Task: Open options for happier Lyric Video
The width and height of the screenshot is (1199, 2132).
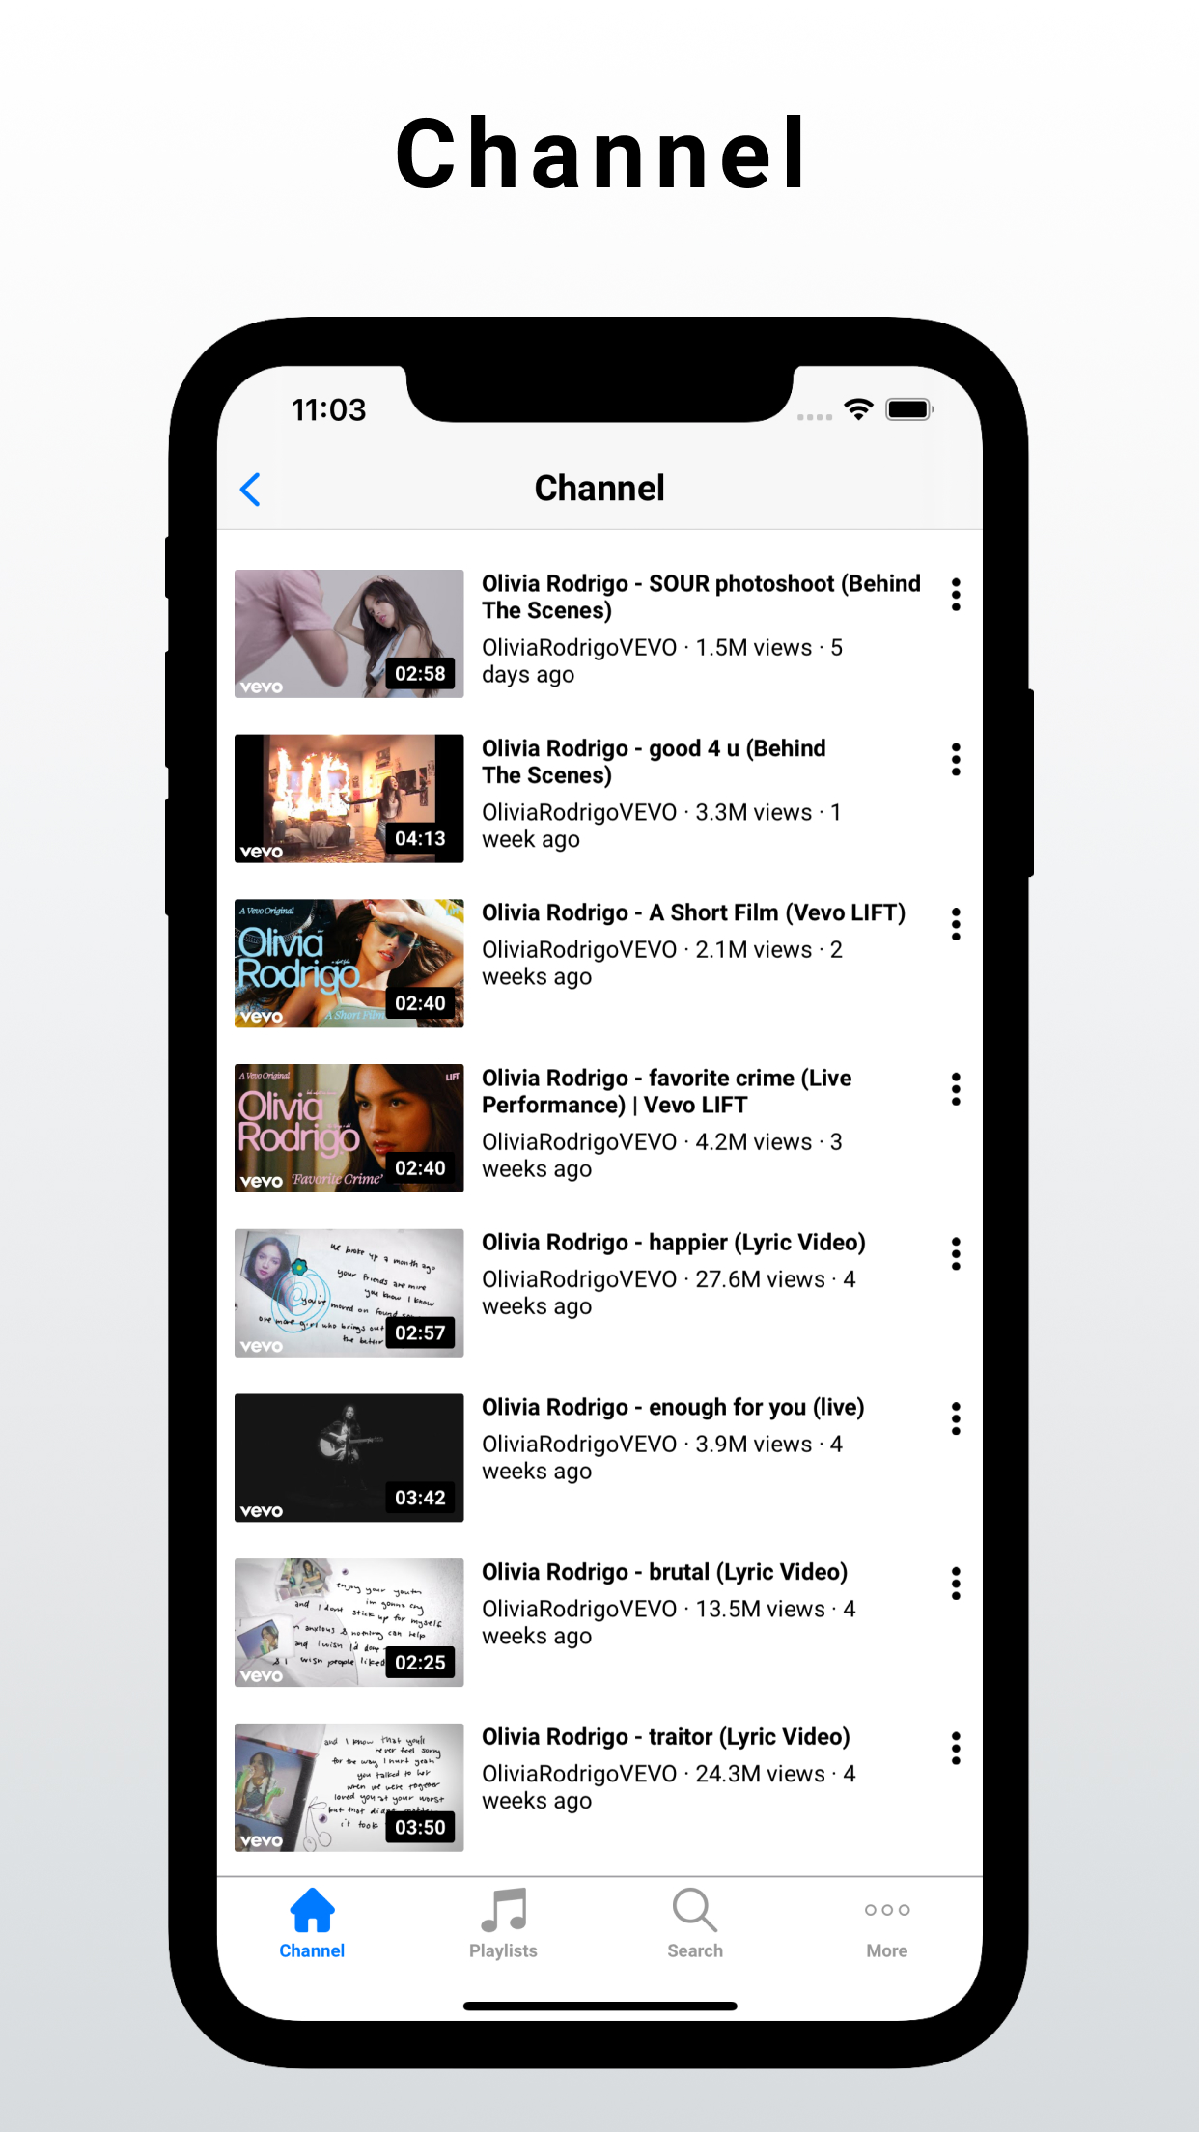Action: pyautogui.click(x=956, y=1254)
